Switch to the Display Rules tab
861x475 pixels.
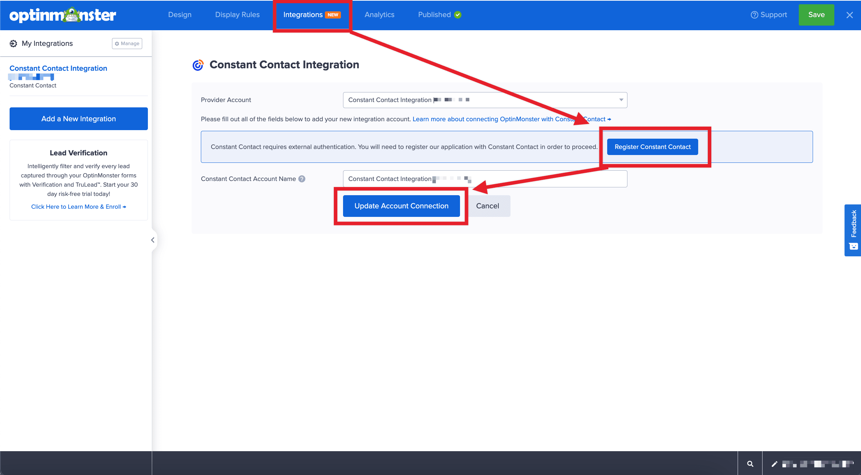coord(237,15)
